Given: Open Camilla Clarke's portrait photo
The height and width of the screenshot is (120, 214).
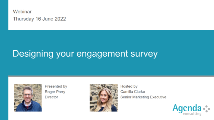Looking at the screenshot, I should 104,98.
